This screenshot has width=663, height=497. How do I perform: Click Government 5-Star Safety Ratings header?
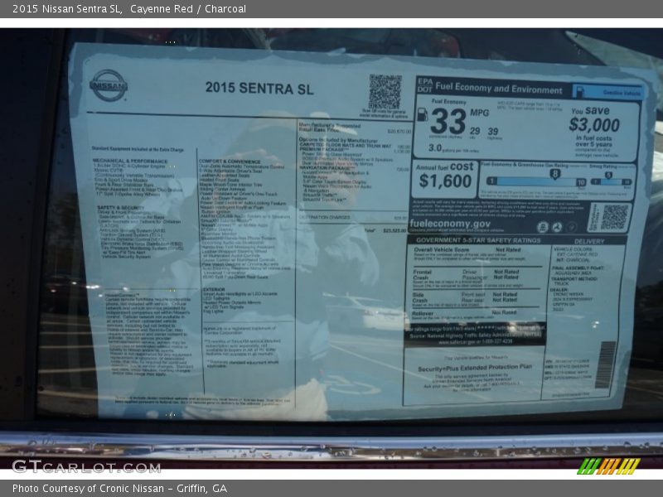click(478, 240)
